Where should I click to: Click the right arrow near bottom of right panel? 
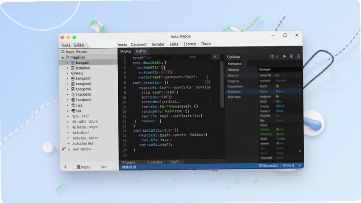pos(300,151)
